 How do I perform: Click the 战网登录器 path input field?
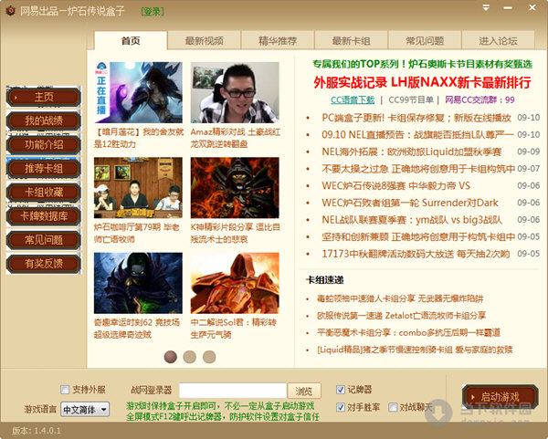(x=233, y=391)
